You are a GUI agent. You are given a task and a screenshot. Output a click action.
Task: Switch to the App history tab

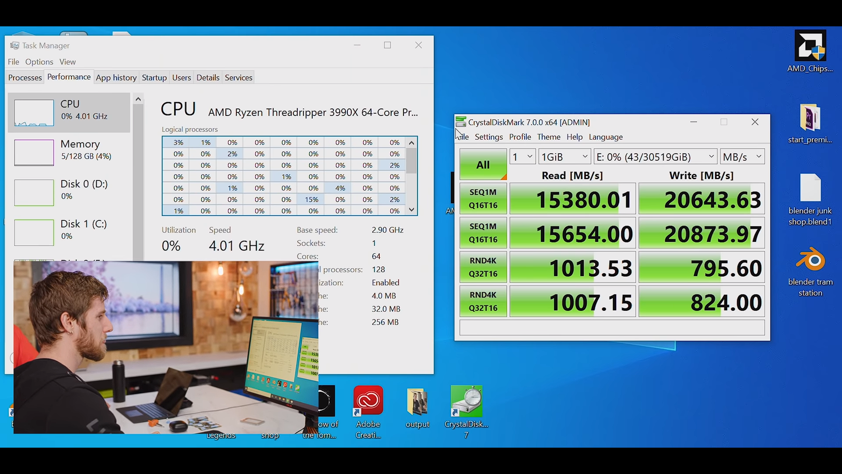[x=116, y=78]
